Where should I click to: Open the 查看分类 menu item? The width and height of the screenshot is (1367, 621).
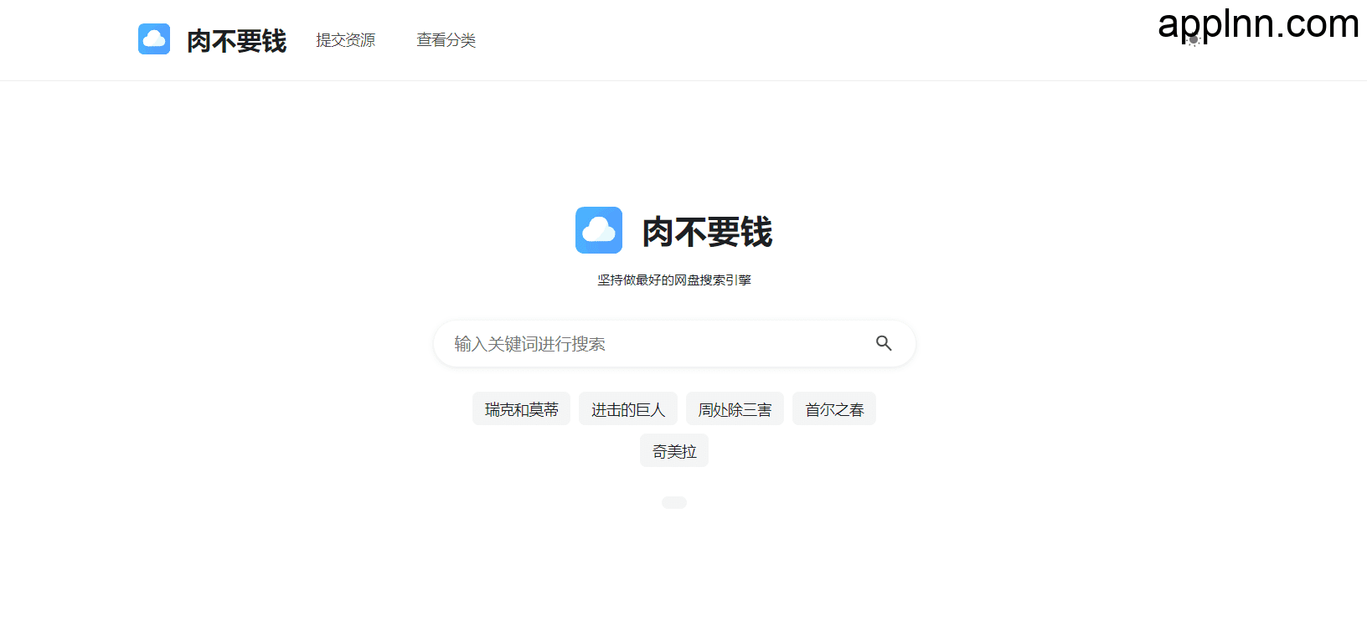(x=446, y=40)
